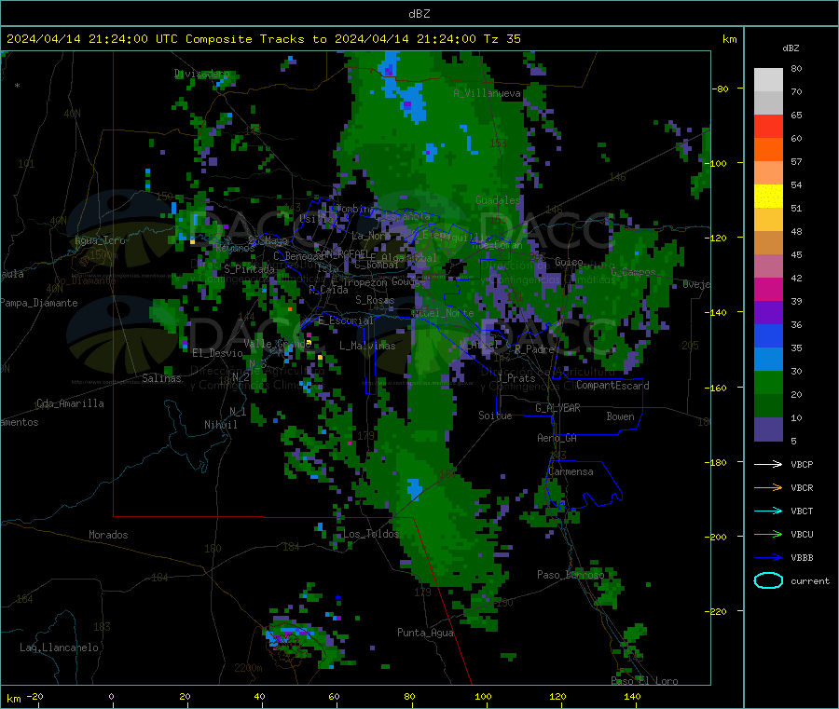Image resolution: width=839 pixels, height=709 pixels.
Task: Click the green VBCU arrow in the legend
Action: (768, 534)
